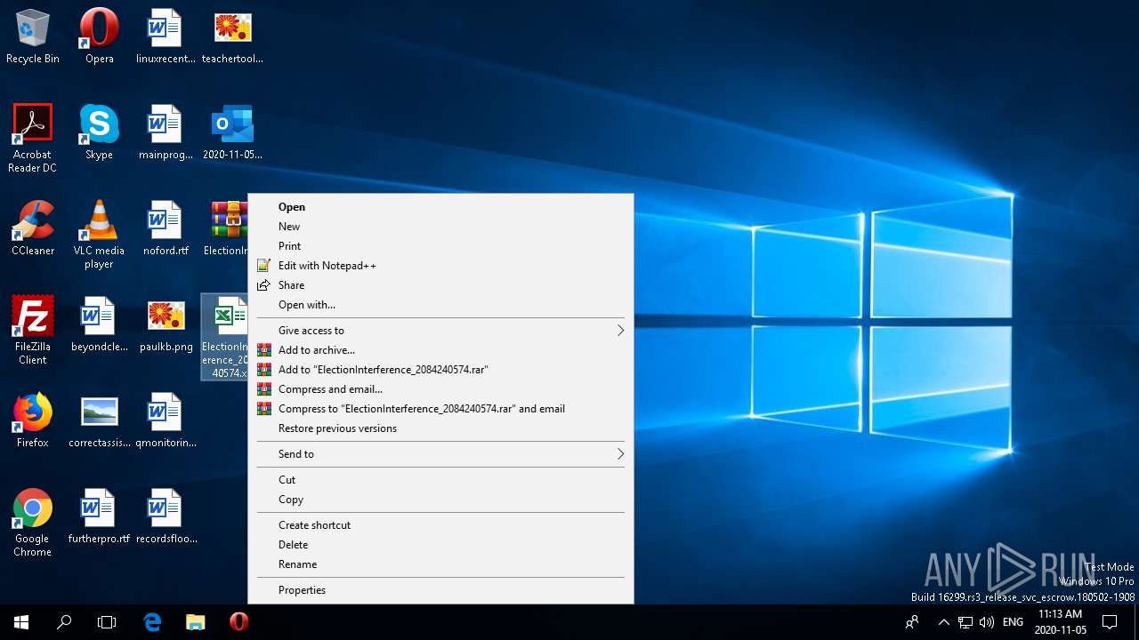1139x640 pixels.
Task: Select the ElectionInterference WinRAR archive icon
Action: (226, 229)
